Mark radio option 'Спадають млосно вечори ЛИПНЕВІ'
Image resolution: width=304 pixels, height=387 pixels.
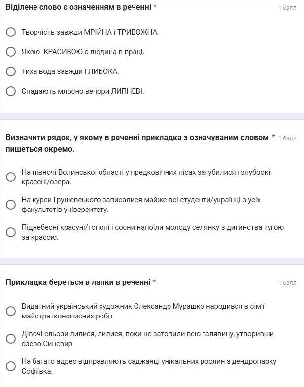click(11, 91)
